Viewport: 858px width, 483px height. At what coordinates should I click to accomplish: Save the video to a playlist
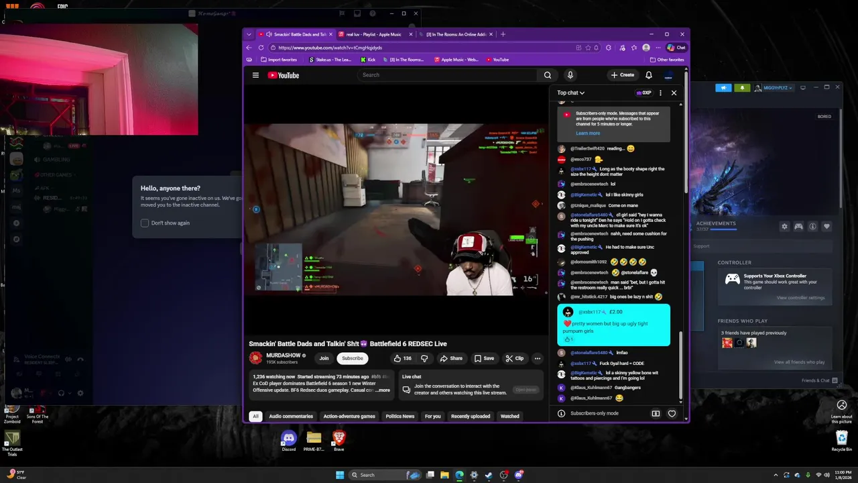484,358
